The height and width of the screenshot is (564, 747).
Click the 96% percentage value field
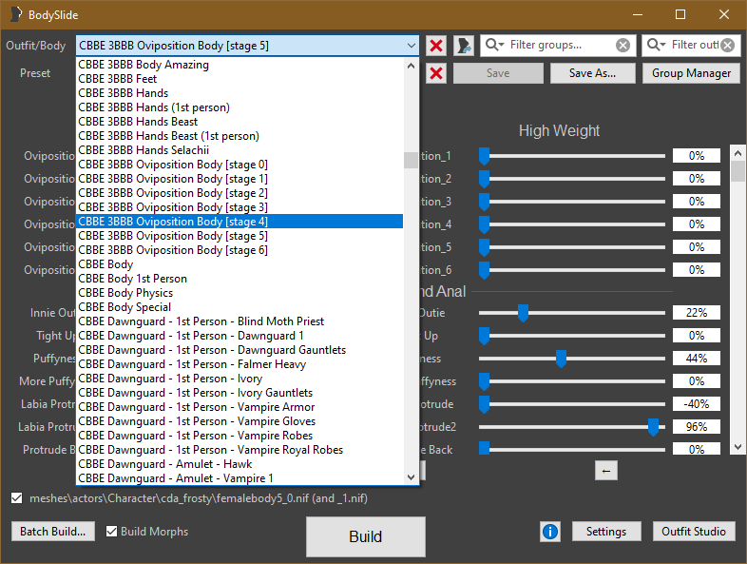pos(696,427)
